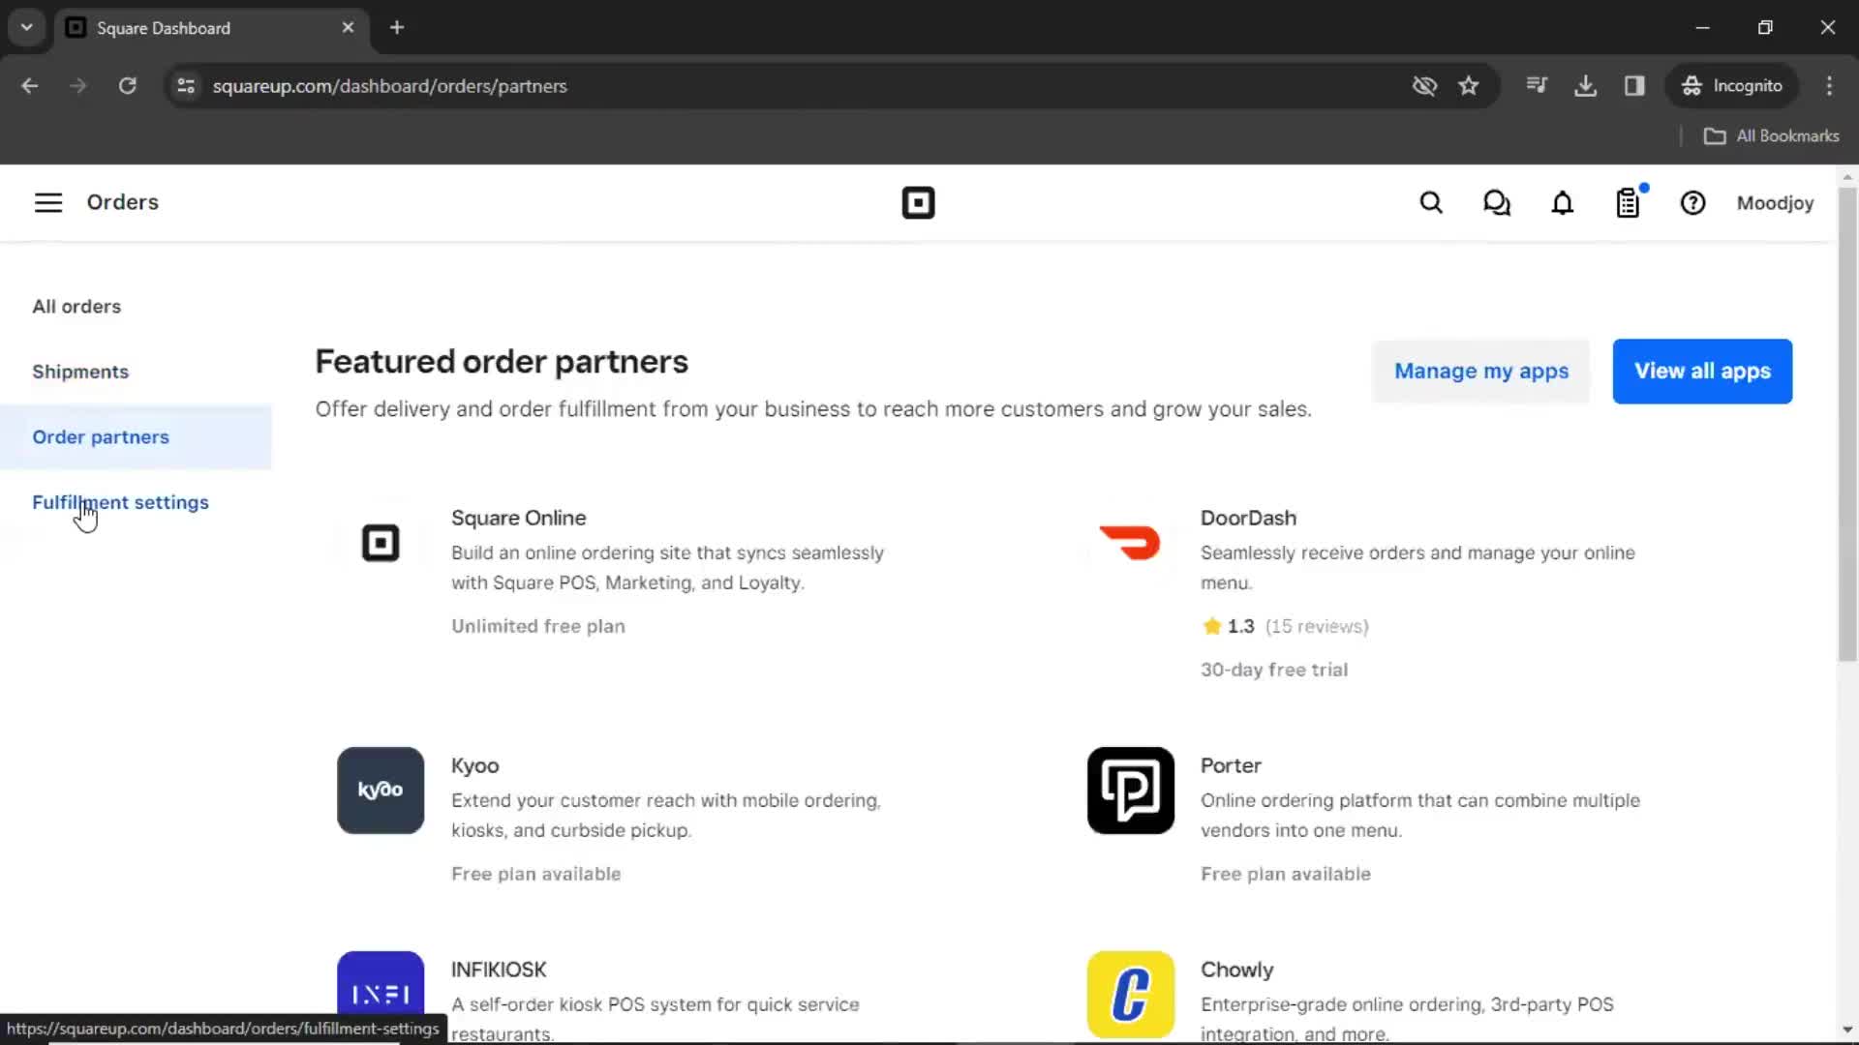Open Order partners sidebar item

click(100, 436)
